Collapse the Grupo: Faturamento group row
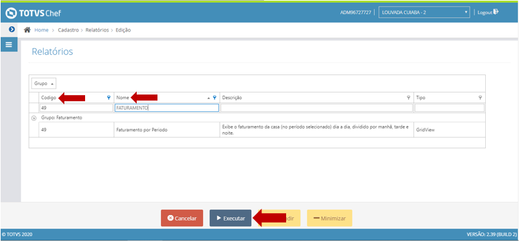Viewport: 520px width, 242px height. coord(34,118)
